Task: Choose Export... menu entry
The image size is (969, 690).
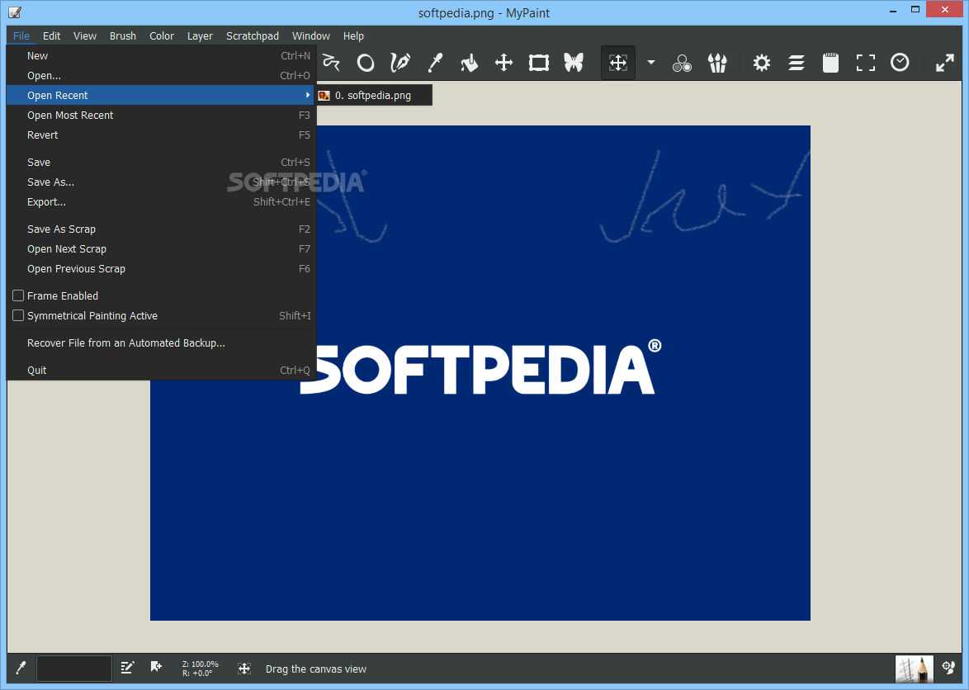Action: 161,201
